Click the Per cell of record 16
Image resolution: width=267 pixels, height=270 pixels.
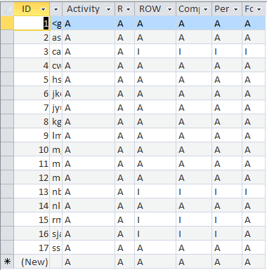[227, 234]
